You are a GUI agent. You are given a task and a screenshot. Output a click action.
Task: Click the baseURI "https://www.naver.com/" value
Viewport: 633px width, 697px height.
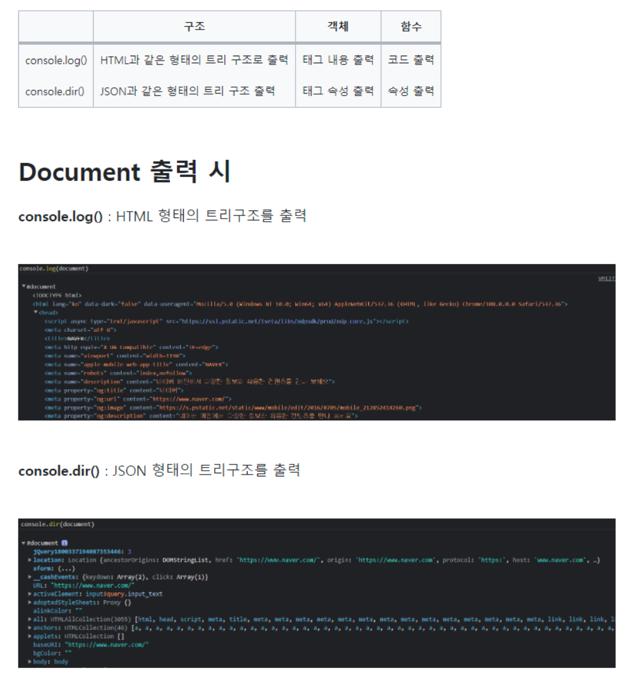pyautogui.click(x=107, y=645)
